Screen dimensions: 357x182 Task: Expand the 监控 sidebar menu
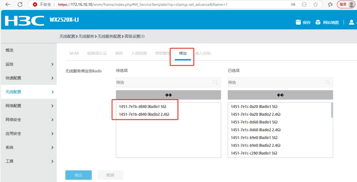29,64
